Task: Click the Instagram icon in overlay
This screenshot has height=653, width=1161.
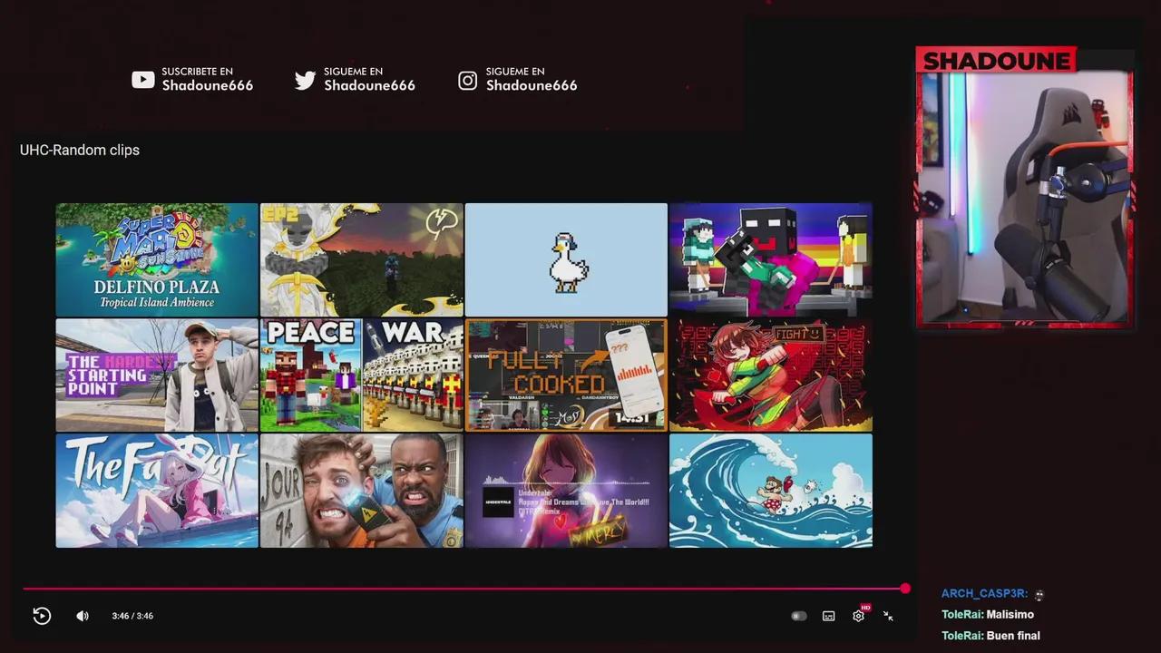Action: (467, 80)
